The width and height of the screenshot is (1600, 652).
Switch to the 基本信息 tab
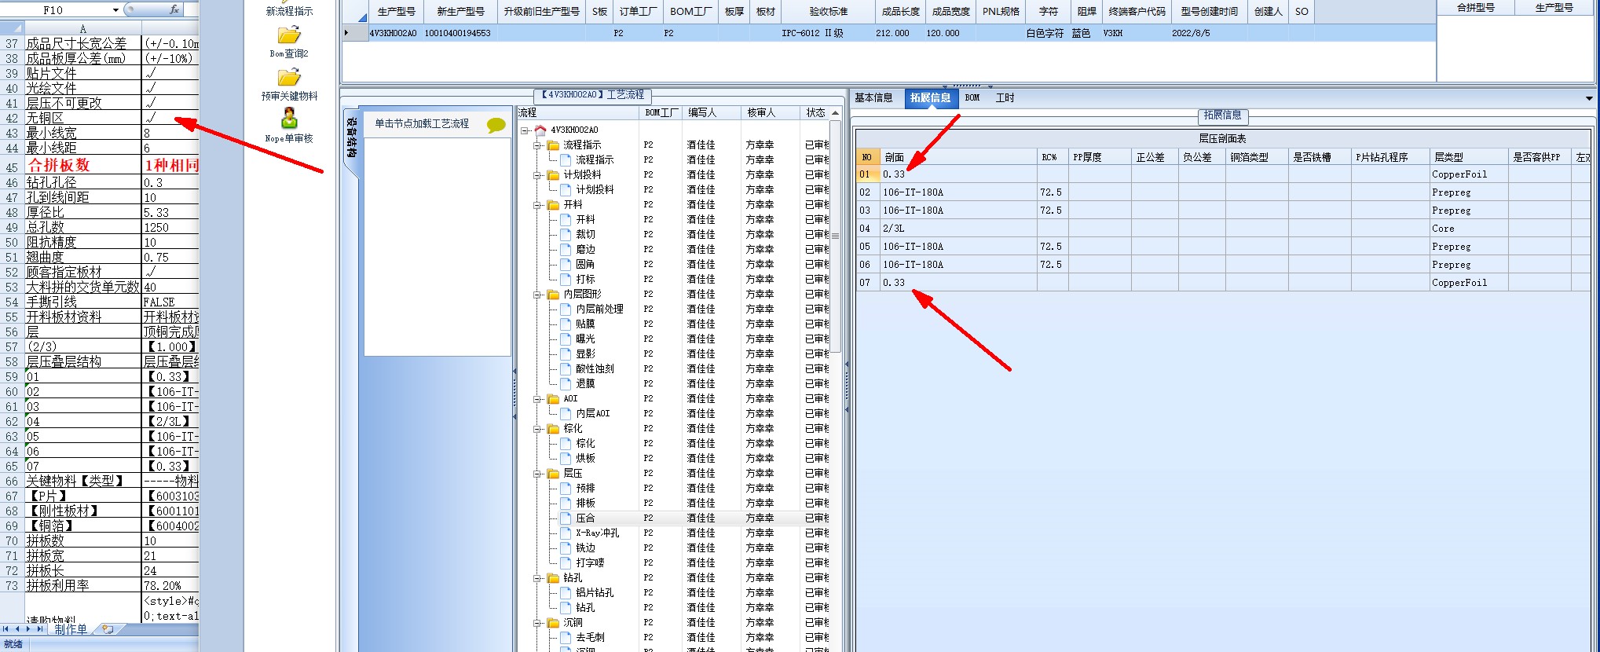point(873,98)
